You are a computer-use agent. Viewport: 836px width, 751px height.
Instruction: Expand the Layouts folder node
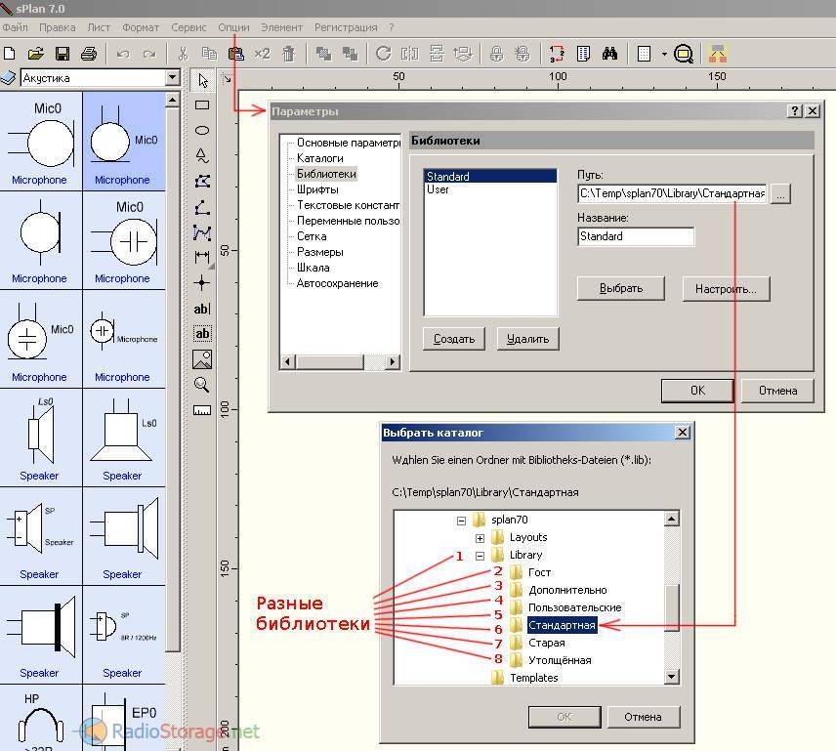point(480,538)
